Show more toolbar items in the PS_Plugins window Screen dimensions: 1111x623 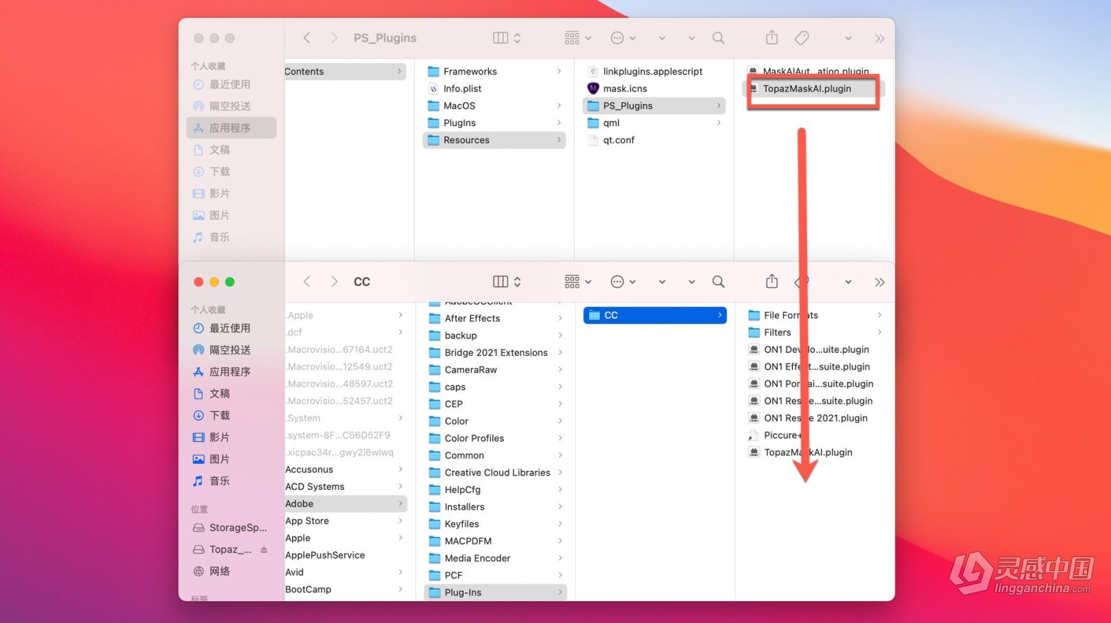click(x=879, y=38)
